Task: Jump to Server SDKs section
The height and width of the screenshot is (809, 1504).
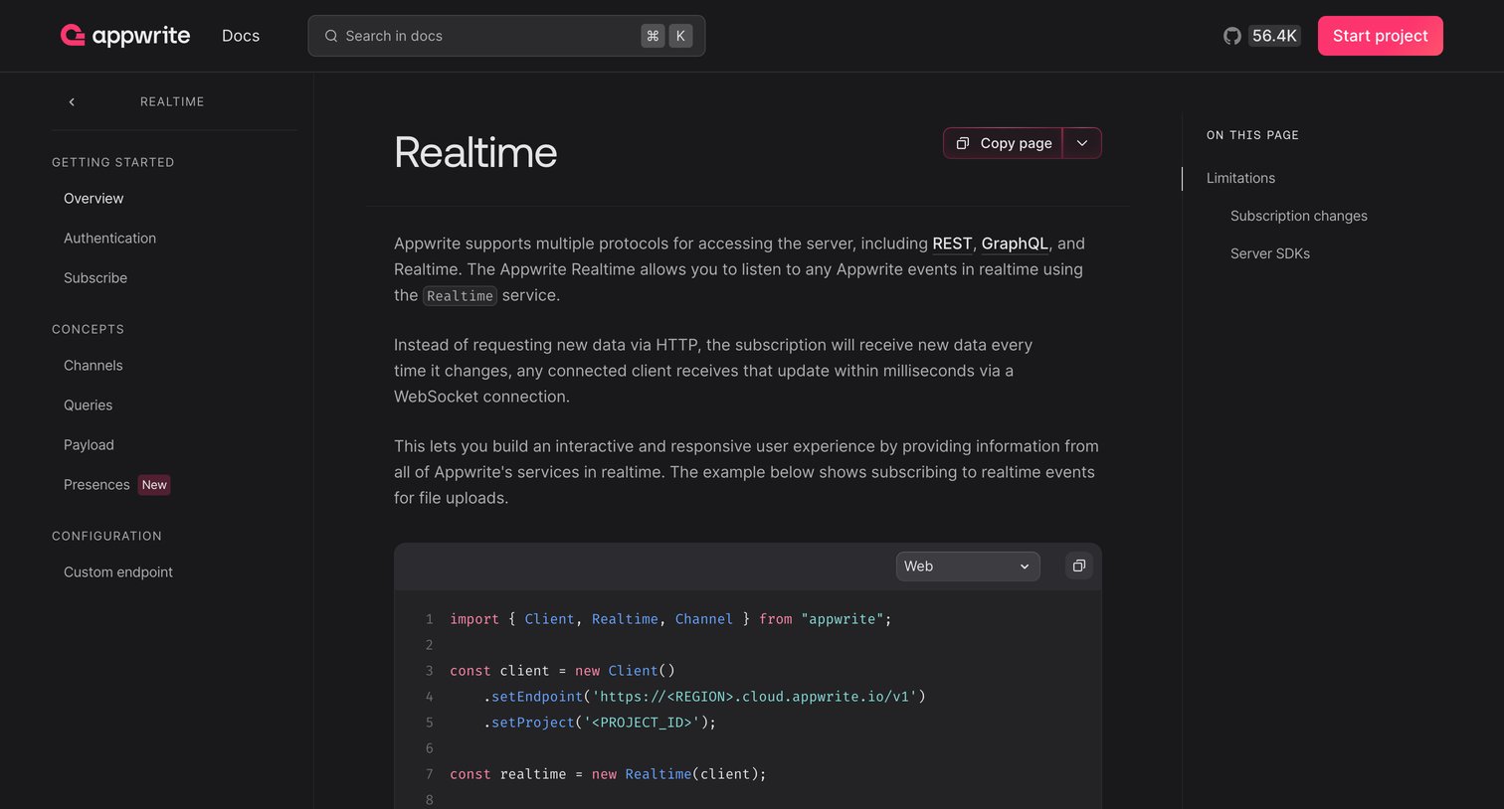Action: (1269, 253)
